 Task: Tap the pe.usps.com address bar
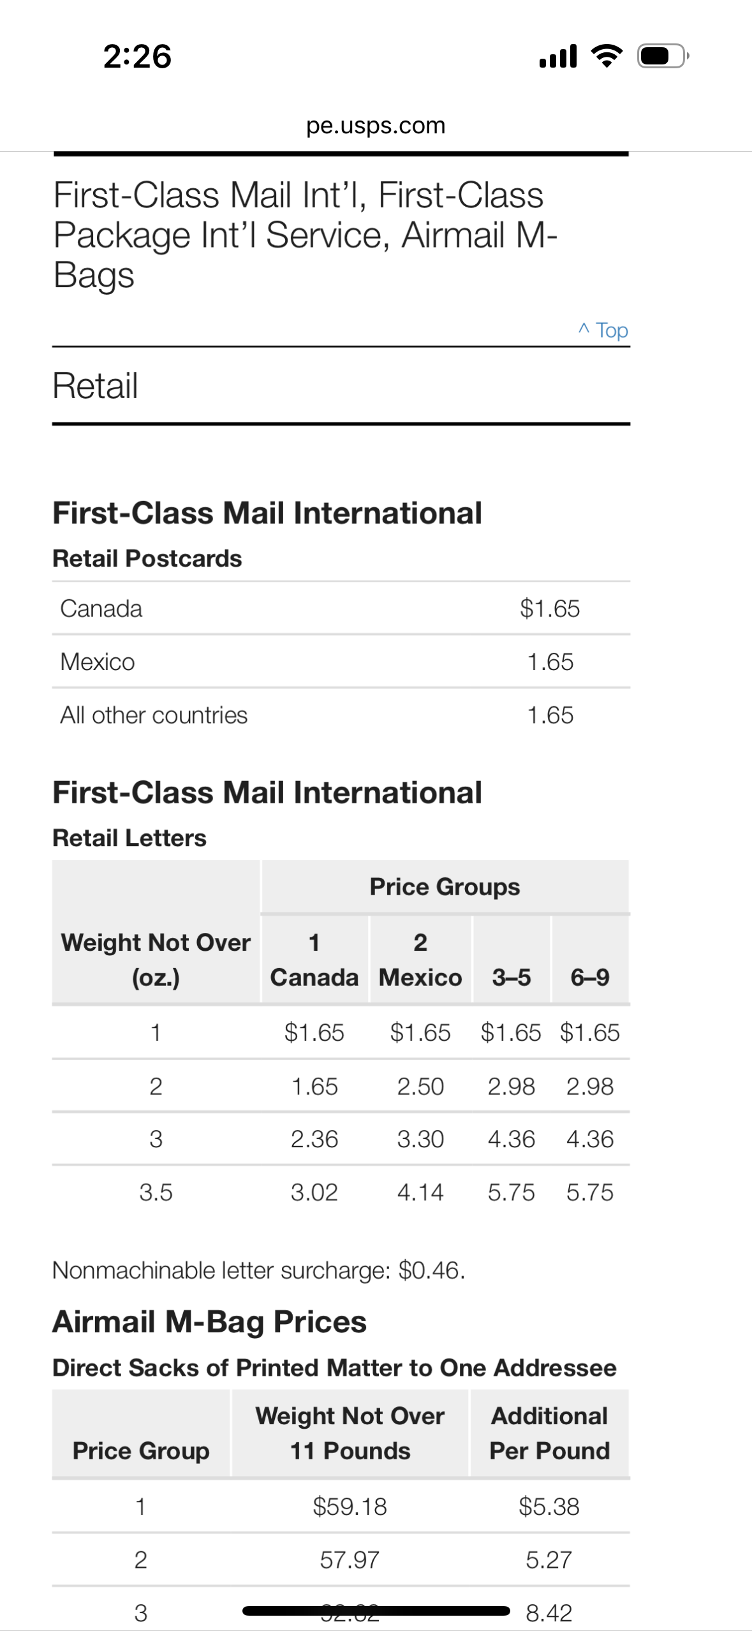376,126
